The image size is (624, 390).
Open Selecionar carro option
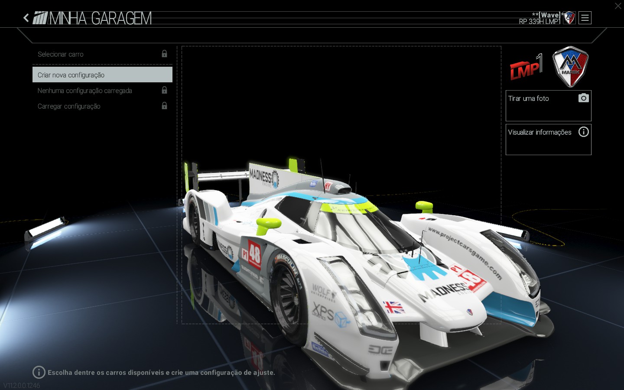102,54
